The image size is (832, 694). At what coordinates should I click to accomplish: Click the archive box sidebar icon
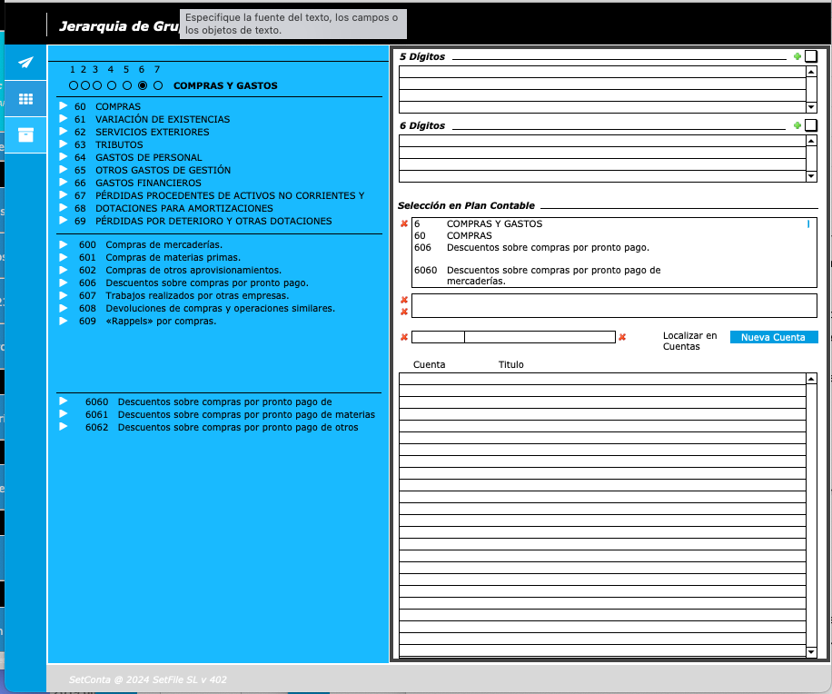[25, 135]
